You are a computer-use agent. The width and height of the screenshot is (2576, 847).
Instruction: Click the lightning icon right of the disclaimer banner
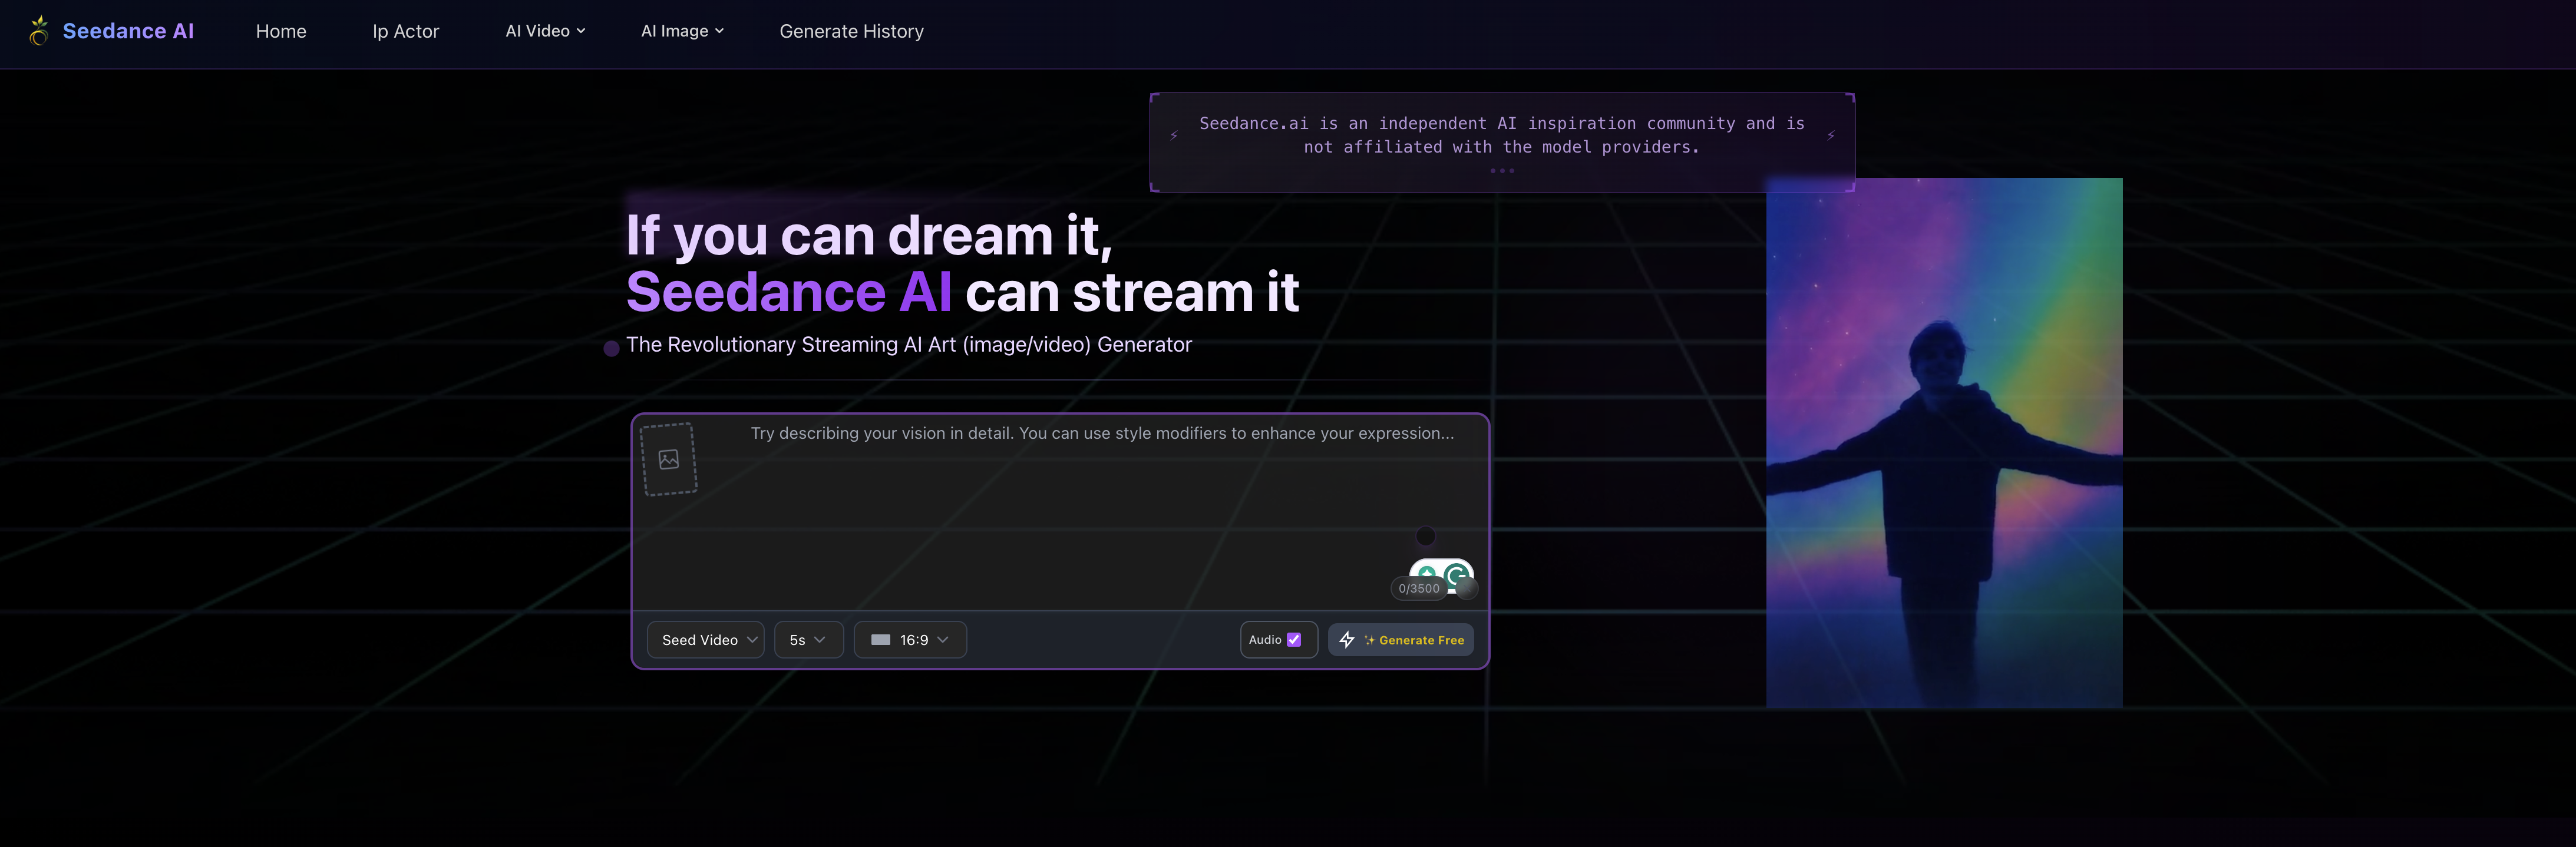click(x=1831, y=136)
